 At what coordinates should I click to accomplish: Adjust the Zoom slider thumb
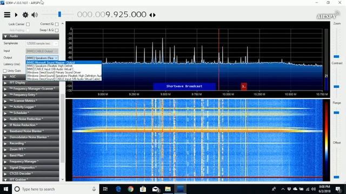point(336,57)
